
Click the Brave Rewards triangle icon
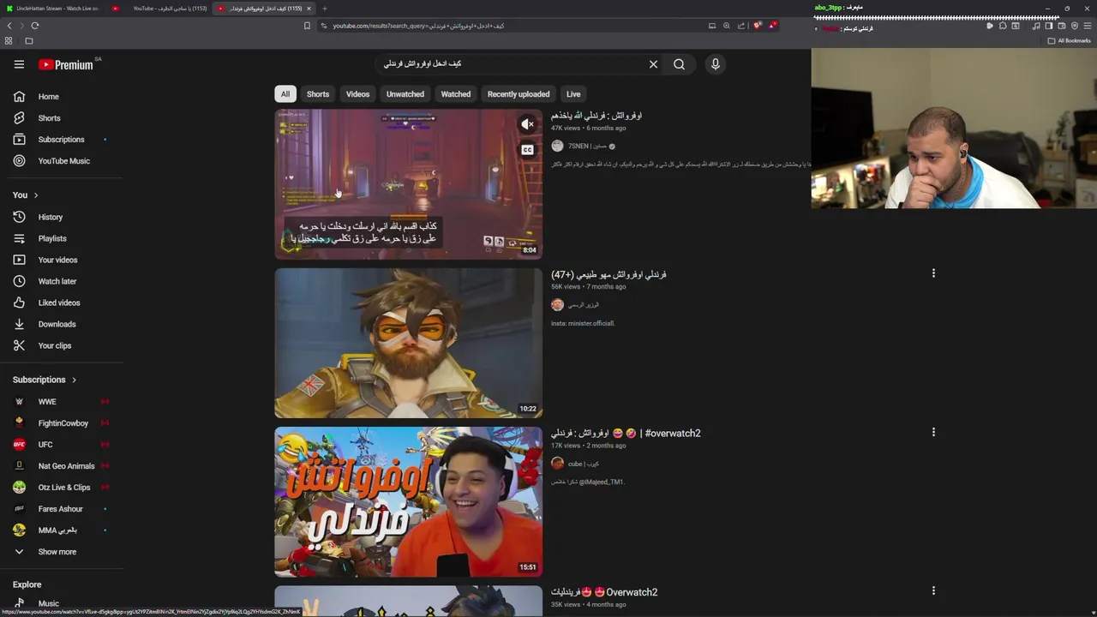(x=772, y=26)
